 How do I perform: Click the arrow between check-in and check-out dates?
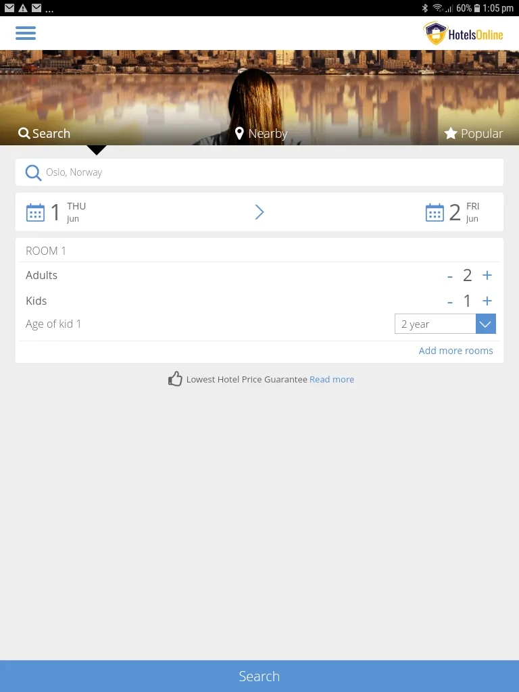pos(259,212)
